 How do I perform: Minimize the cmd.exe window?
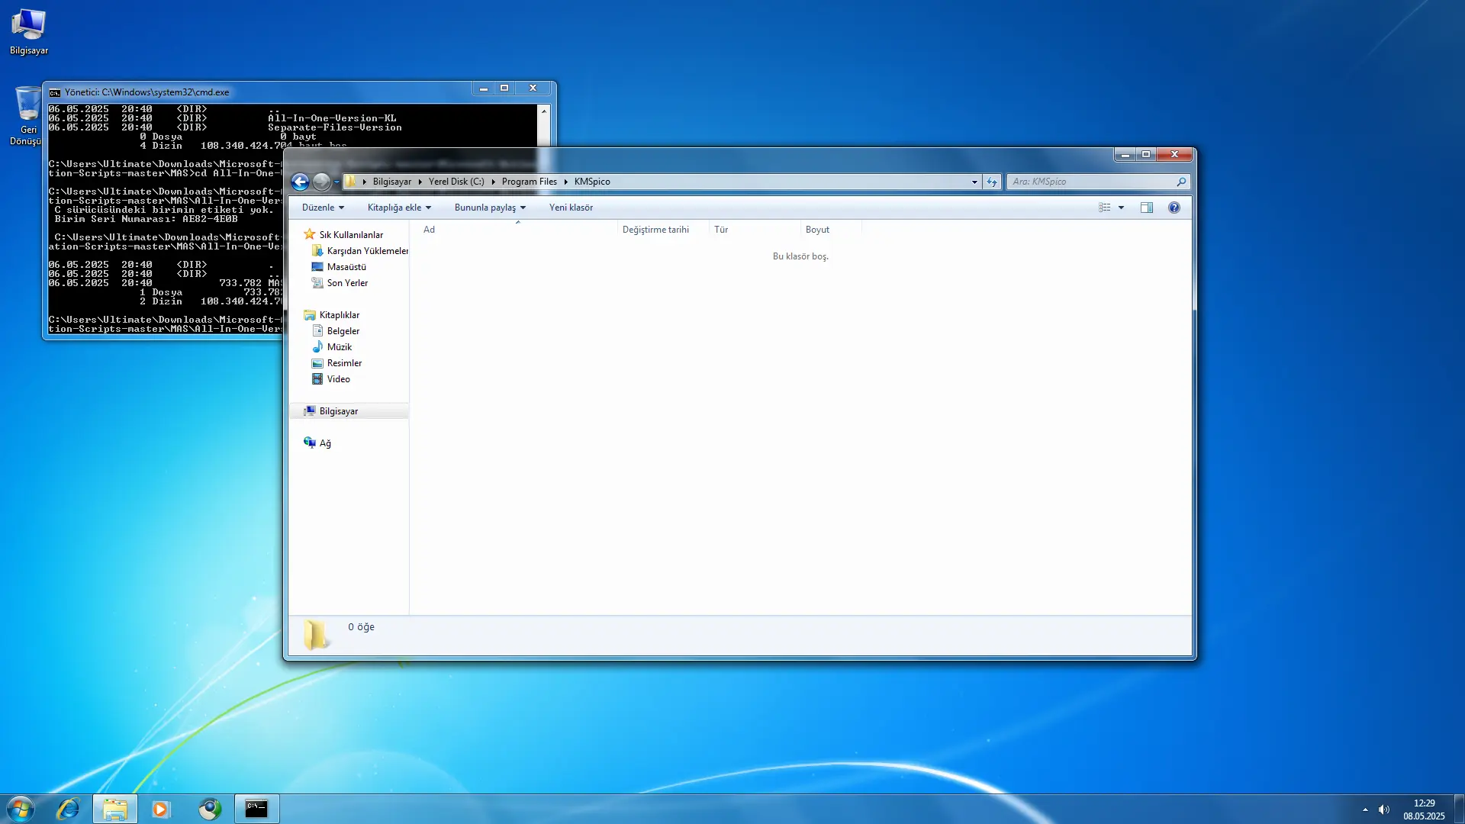483,89
